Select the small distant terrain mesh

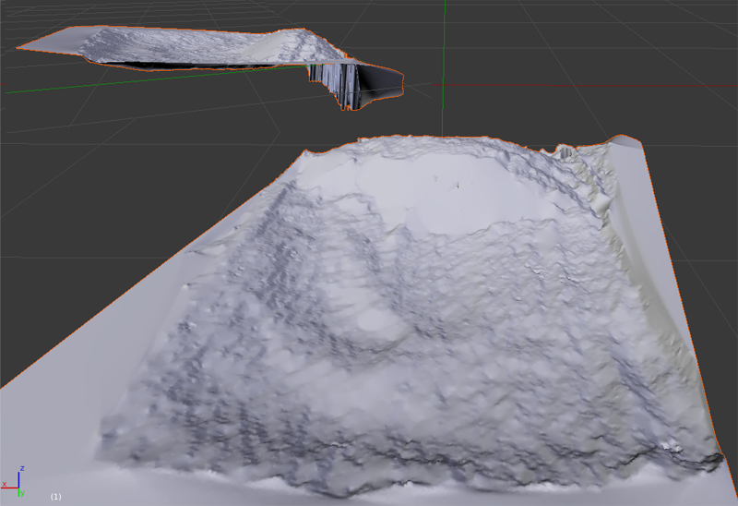point(184,48)
